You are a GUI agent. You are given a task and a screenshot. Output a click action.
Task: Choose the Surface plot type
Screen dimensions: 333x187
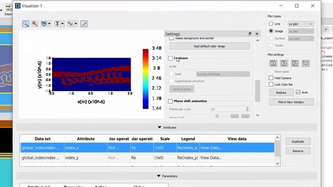tap(271, 38)
